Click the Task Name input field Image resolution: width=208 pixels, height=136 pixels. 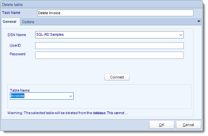[x=115, y=13]
